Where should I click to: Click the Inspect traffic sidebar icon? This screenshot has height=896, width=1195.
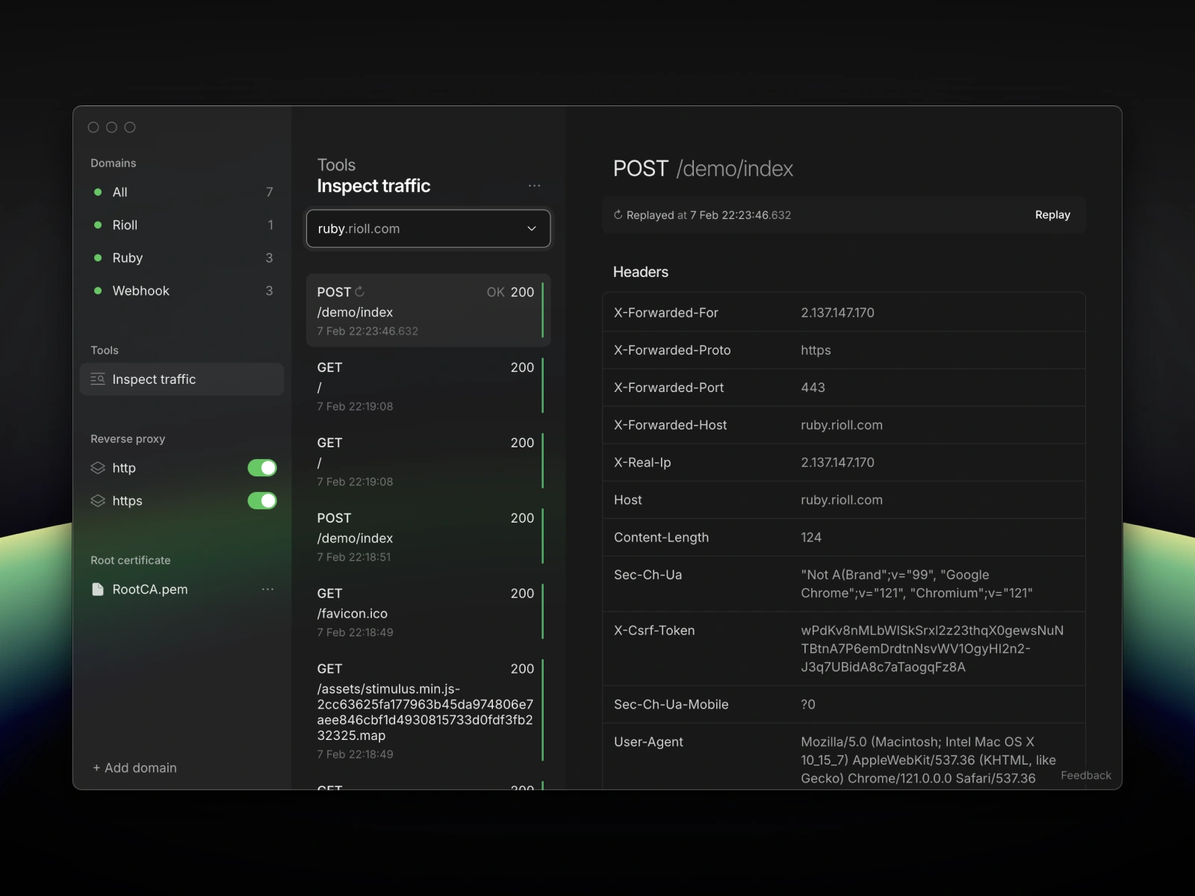[98, 379]
